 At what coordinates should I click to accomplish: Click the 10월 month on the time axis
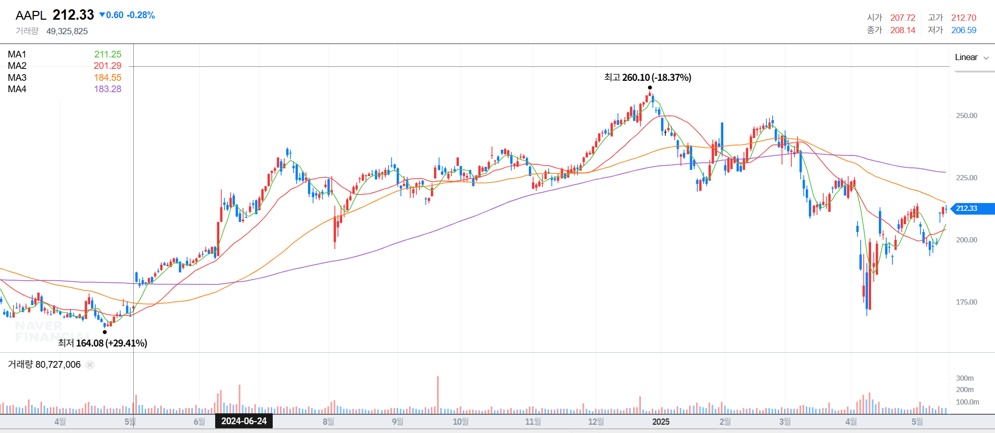[x=460, y=422]
